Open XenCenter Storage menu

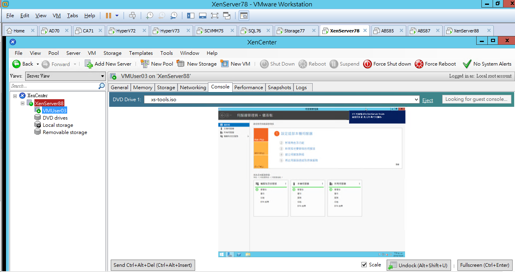112,53
